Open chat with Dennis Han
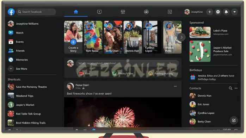 point(201,95)
